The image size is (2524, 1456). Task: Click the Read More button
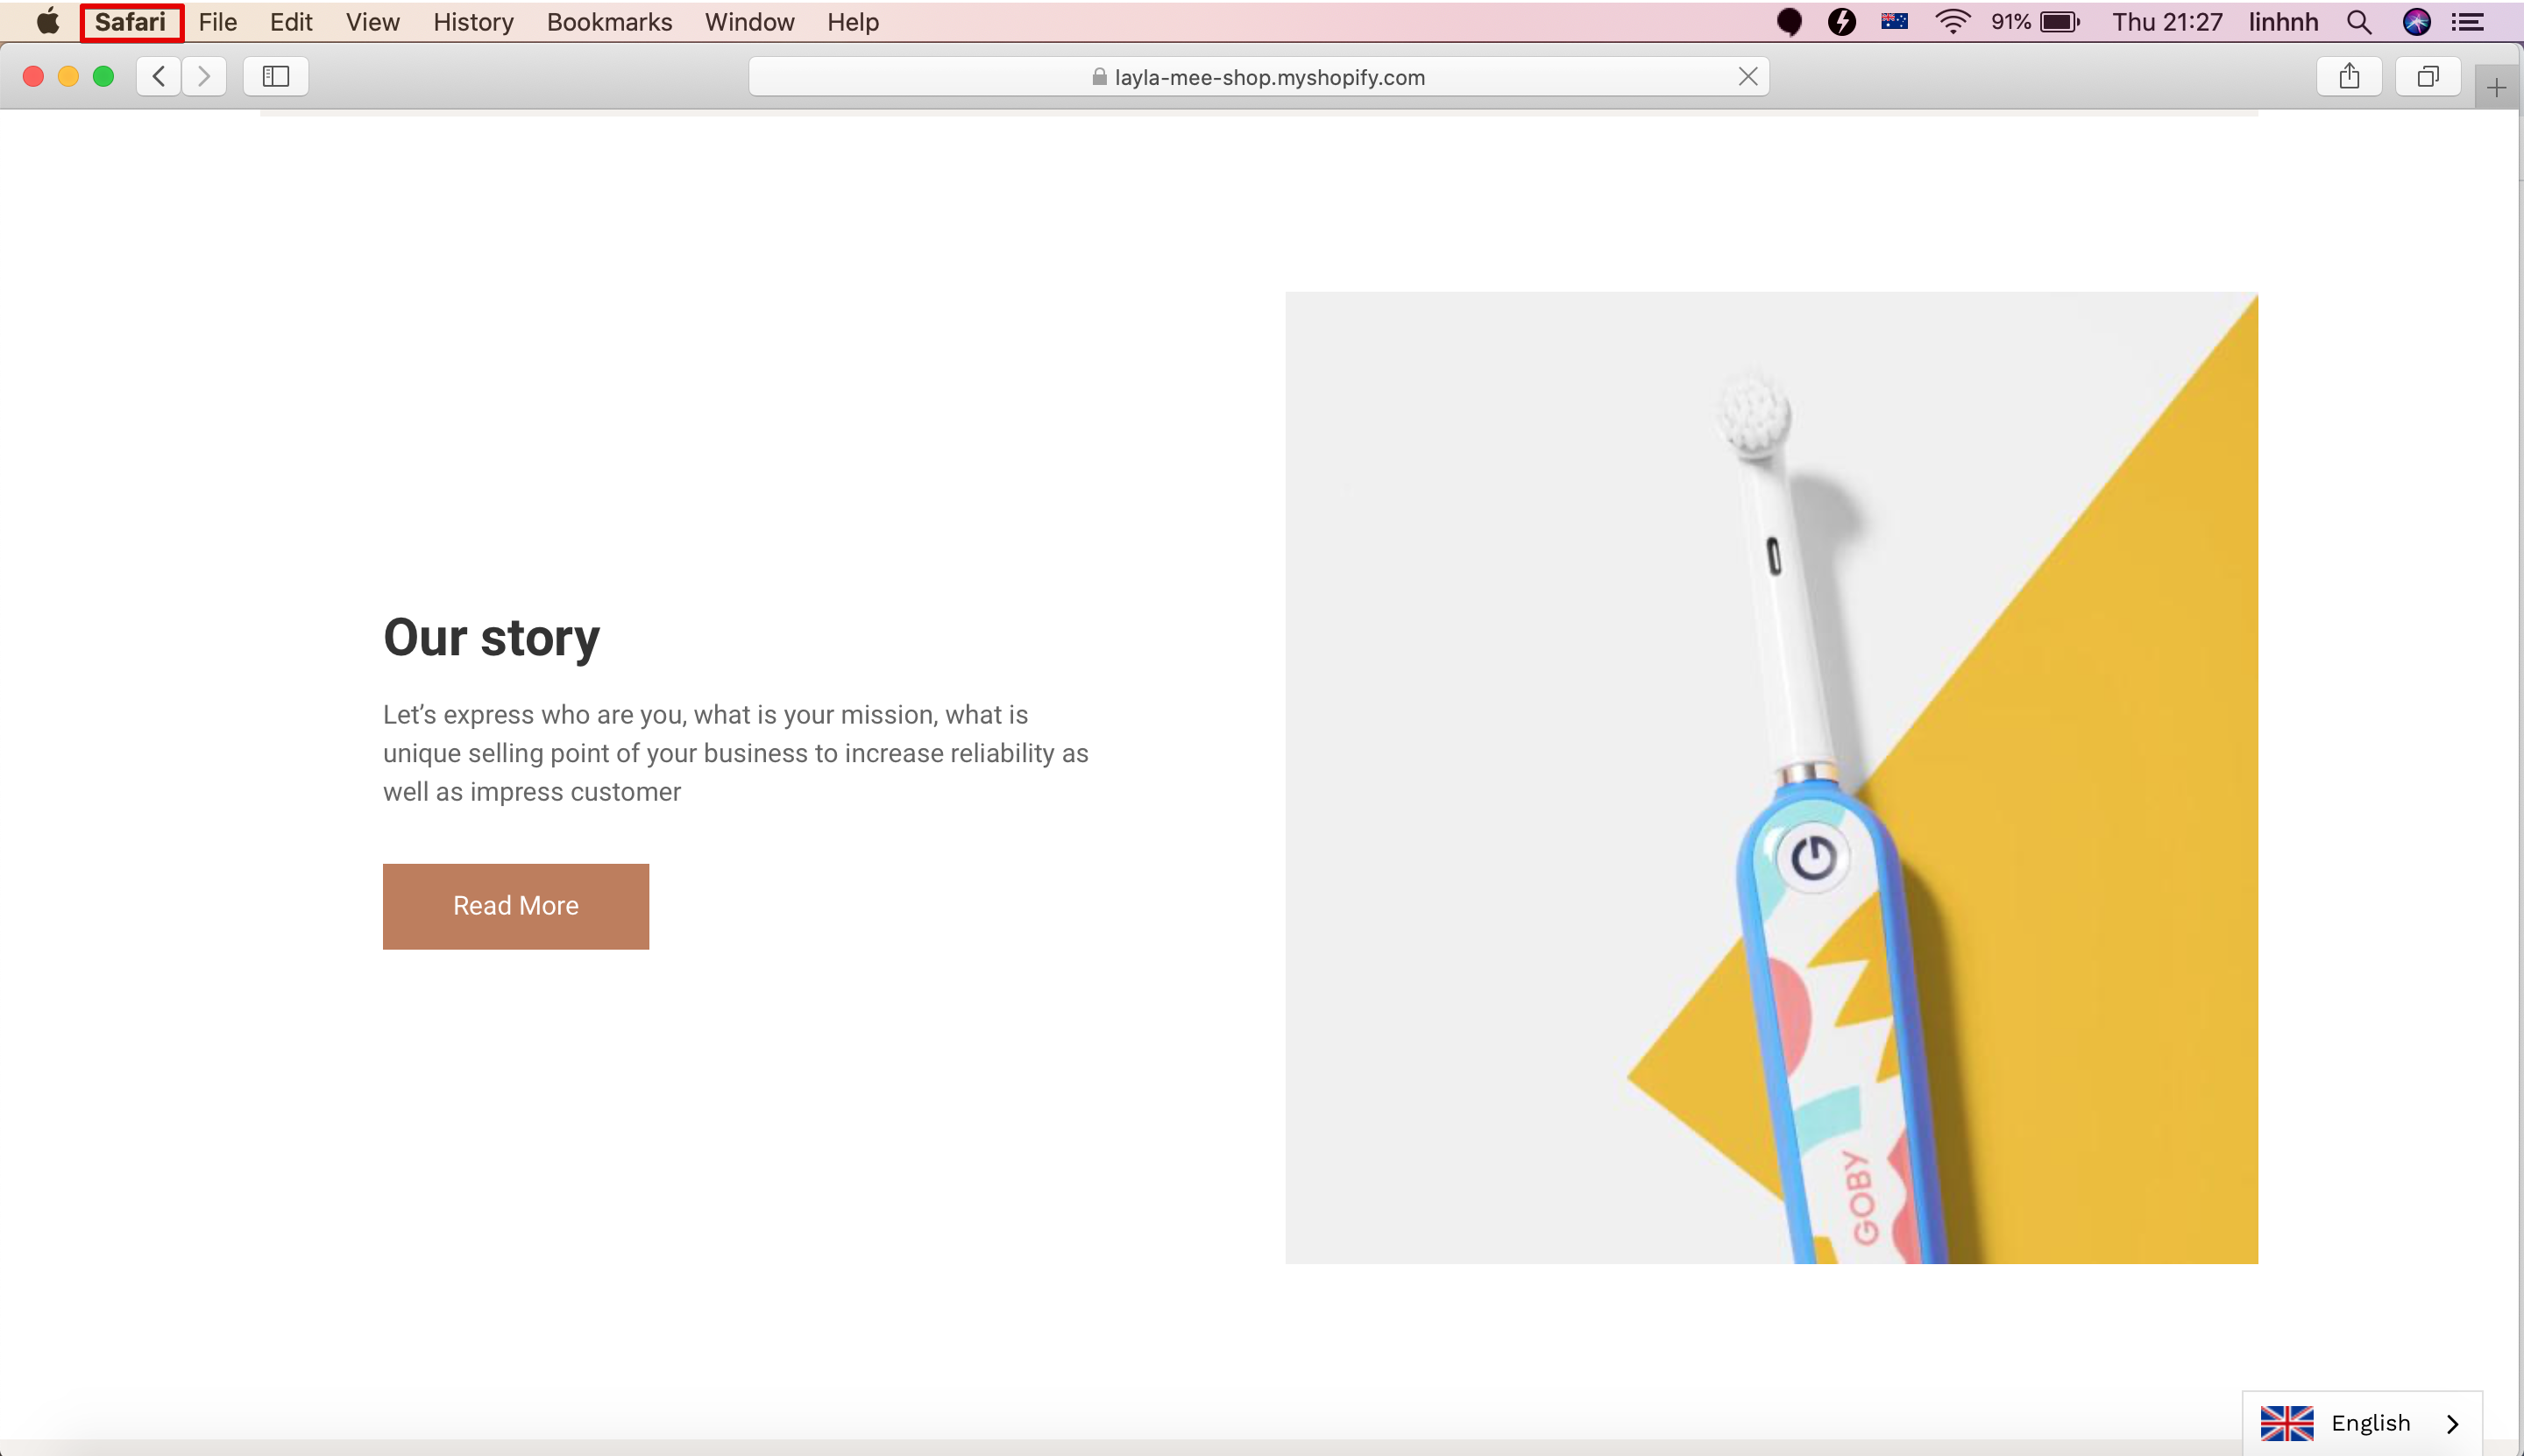[x=516, y=906]
